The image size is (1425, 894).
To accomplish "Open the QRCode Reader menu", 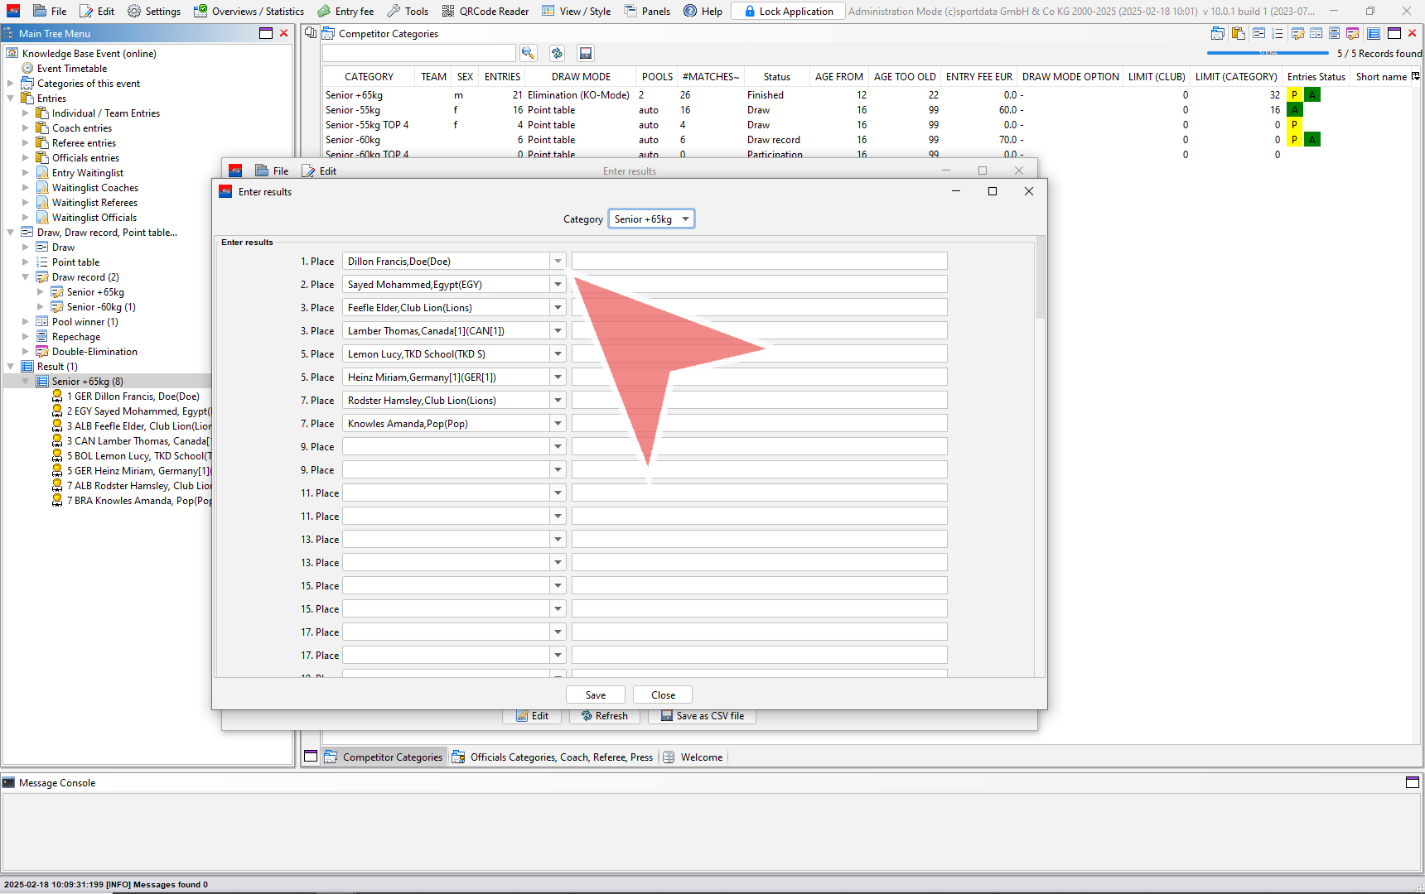I will [x=485, y=11].
